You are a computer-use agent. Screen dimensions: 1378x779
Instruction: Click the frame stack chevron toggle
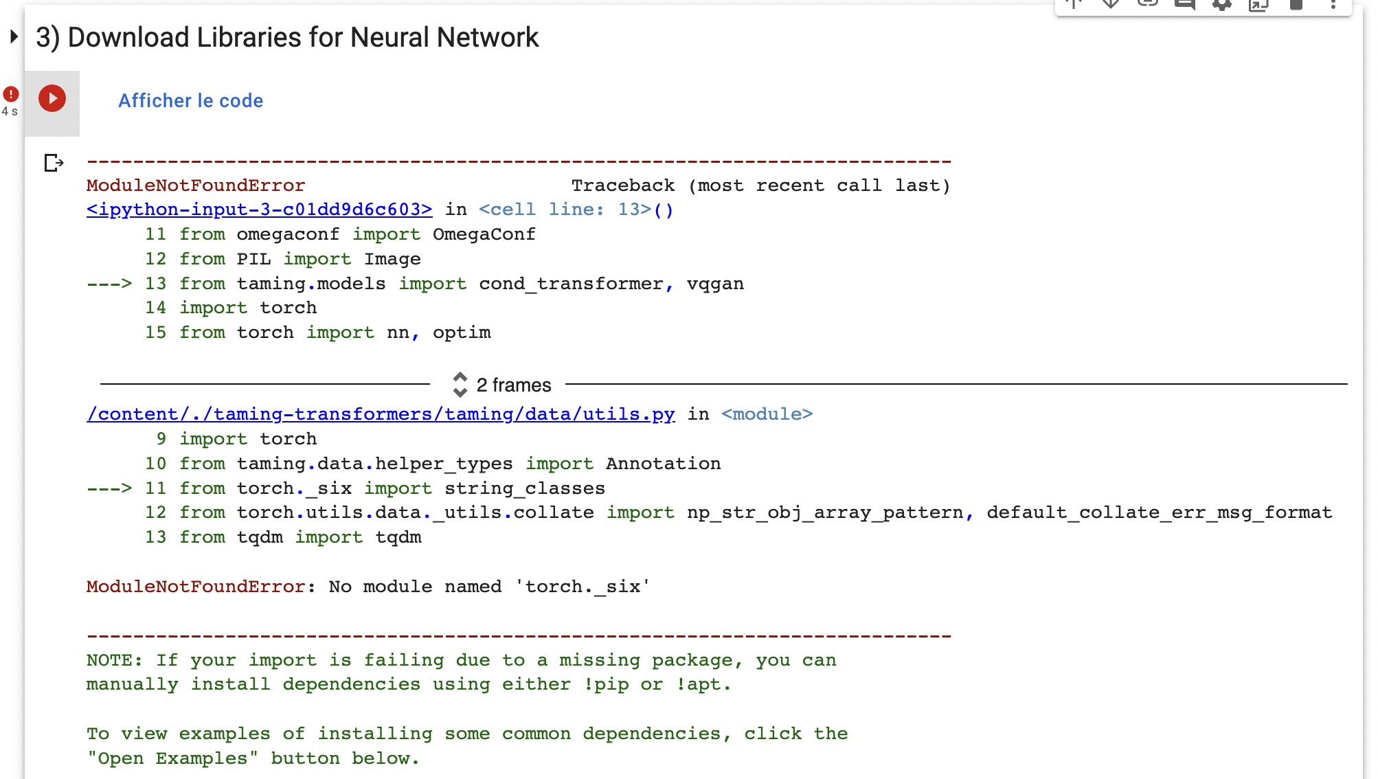460,385
